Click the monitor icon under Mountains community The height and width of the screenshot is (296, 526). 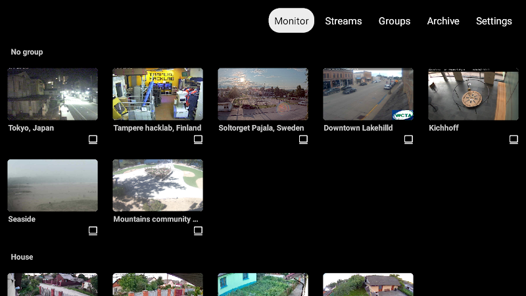point(199,231)
